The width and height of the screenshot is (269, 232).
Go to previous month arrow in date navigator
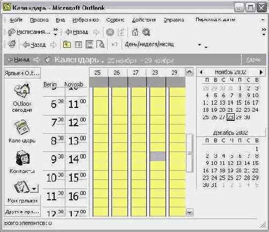(201, 72)
